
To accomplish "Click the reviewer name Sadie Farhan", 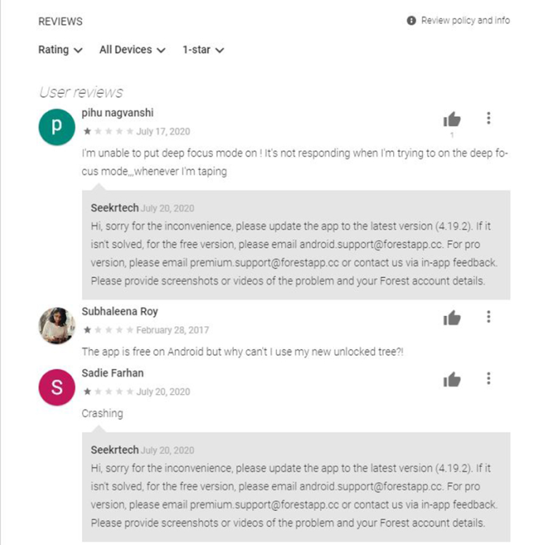I will click(x=113, y=373).
